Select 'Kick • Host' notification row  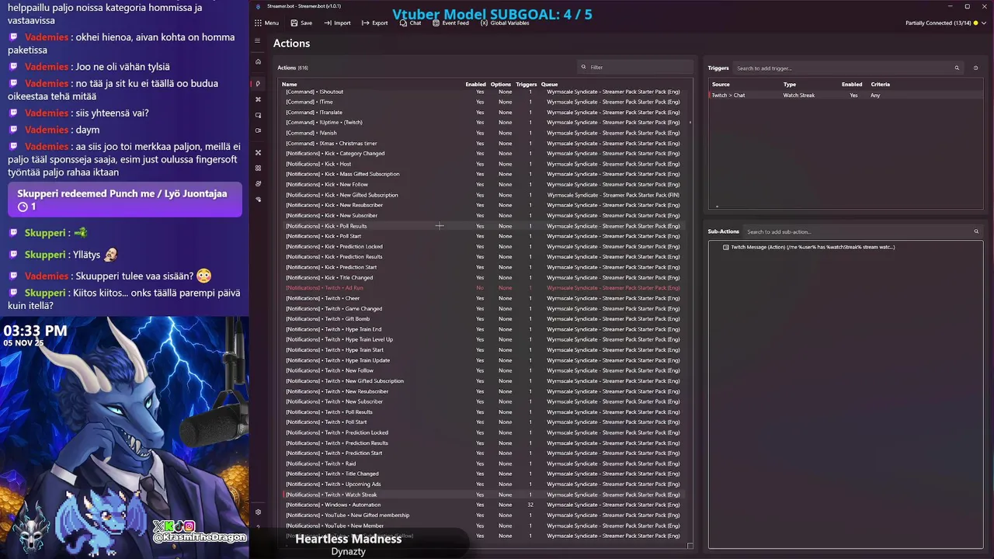[x=484, y=164]
